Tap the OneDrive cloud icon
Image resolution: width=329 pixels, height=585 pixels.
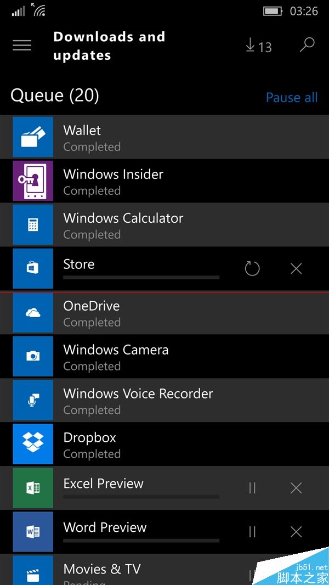(x=33, y=313)
